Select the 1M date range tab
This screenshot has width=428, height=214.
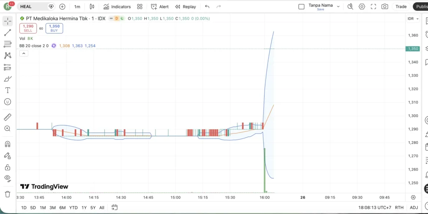43,207
